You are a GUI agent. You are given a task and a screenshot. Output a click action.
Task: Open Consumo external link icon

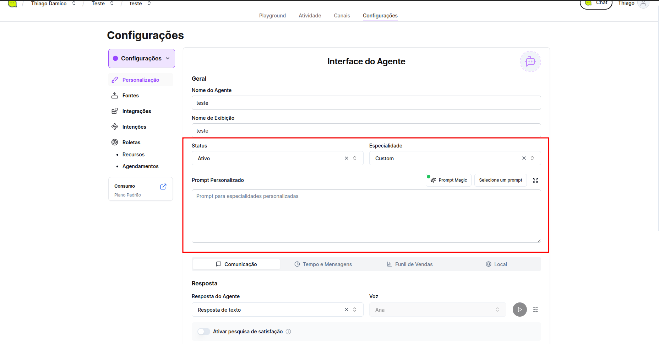coord(163,187)
